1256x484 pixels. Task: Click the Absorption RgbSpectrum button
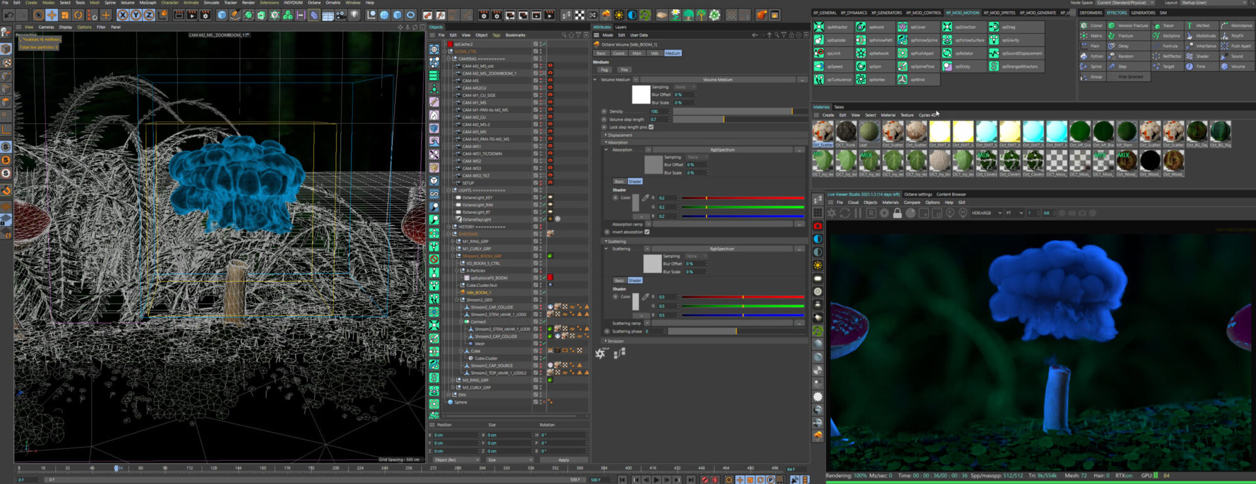[x=722, y=150]
